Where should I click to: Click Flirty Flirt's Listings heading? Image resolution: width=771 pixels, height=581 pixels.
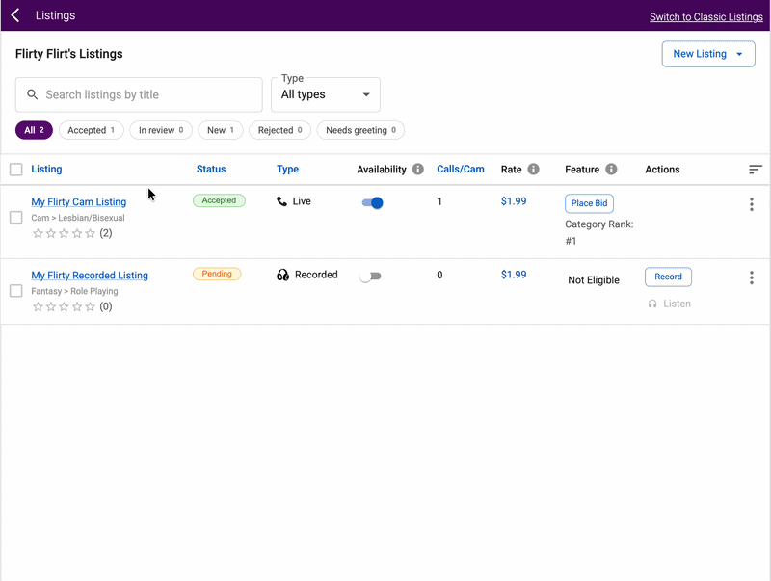68,54
